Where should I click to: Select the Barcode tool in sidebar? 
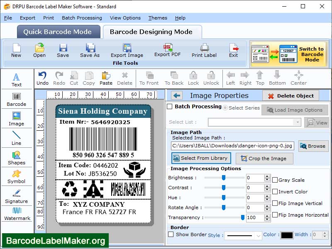(16, 99)
